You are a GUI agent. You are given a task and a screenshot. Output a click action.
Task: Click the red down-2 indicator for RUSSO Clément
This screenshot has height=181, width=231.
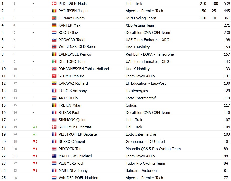[x=35, y=142]
